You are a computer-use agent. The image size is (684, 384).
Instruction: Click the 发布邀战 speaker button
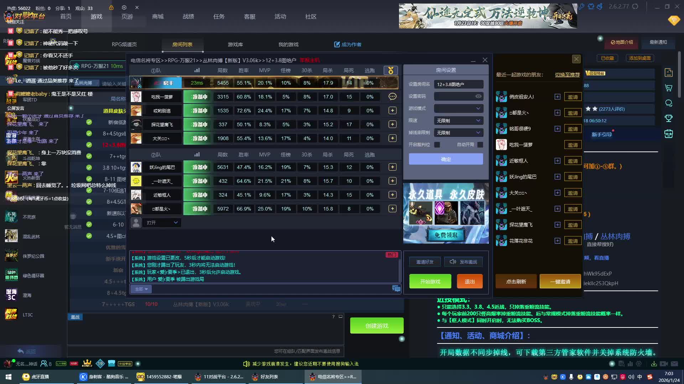pos(463,262)
